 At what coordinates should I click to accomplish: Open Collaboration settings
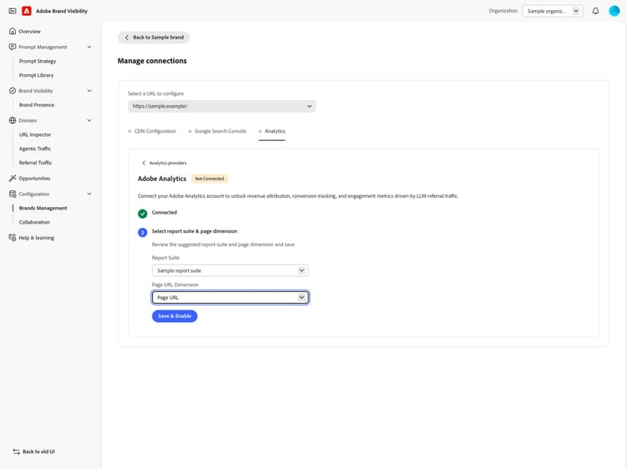34,222
